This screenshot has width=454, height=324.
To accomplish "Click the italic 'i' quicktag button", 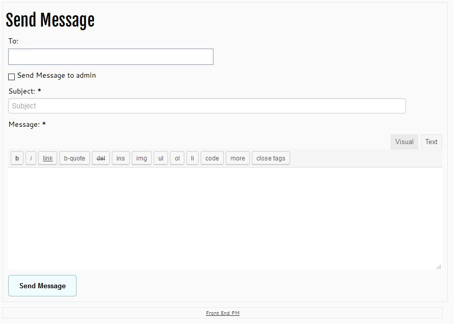I will (31, 158).
